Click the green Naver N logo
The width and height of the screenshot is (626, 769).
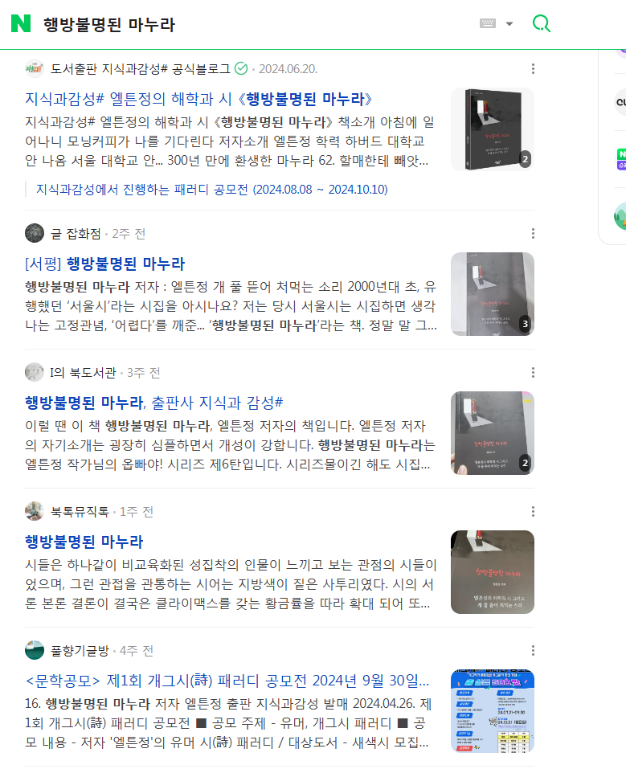click(x=21, y=23)
